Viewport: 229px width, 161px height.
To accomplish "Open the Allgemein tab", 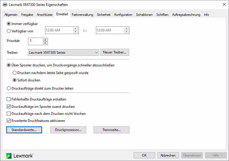I will tap(11, 15).
